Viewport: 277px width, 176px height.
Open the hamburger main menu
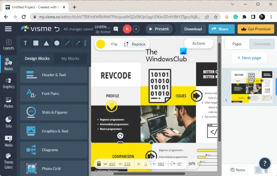coord(8,29)
